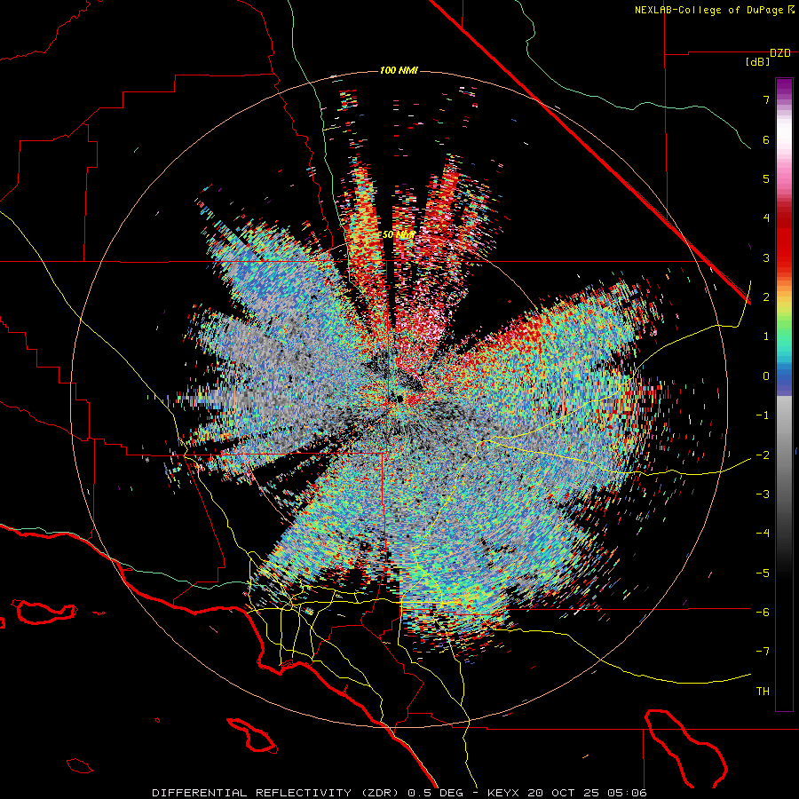
Task: Click the DZD product label
Action: click(x=780, y=53)
